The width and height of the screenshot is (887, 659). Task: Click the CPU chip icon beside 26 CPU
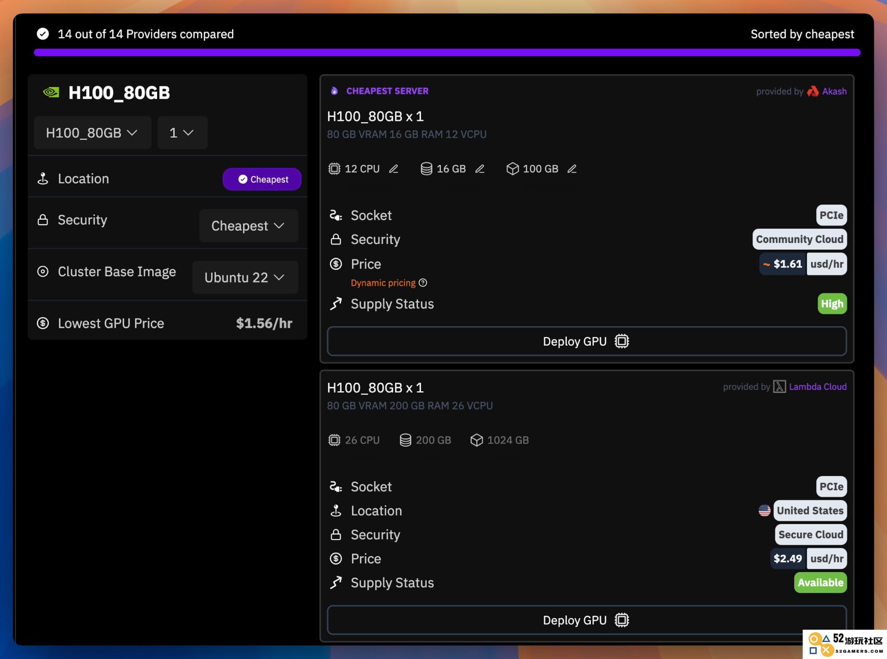pyautogui.click(x=334, y=440)
